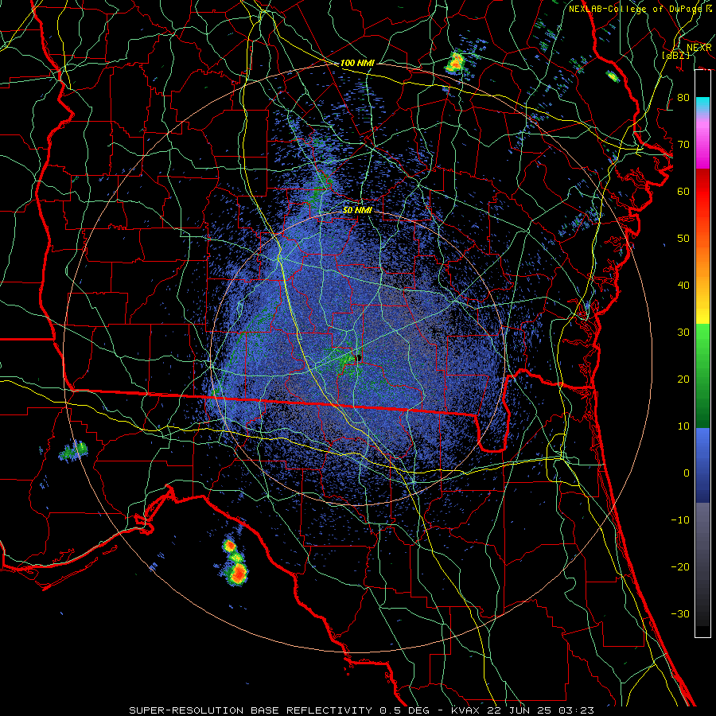Click the -30 value on the reflectivity scale
The height and width of the screenshot is (716, 716).
click(x=680, y=613)
